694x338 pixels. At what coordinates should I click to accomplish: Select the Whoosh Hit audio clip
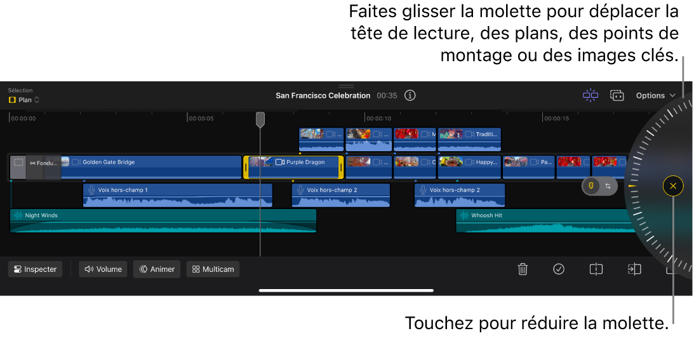544,220
